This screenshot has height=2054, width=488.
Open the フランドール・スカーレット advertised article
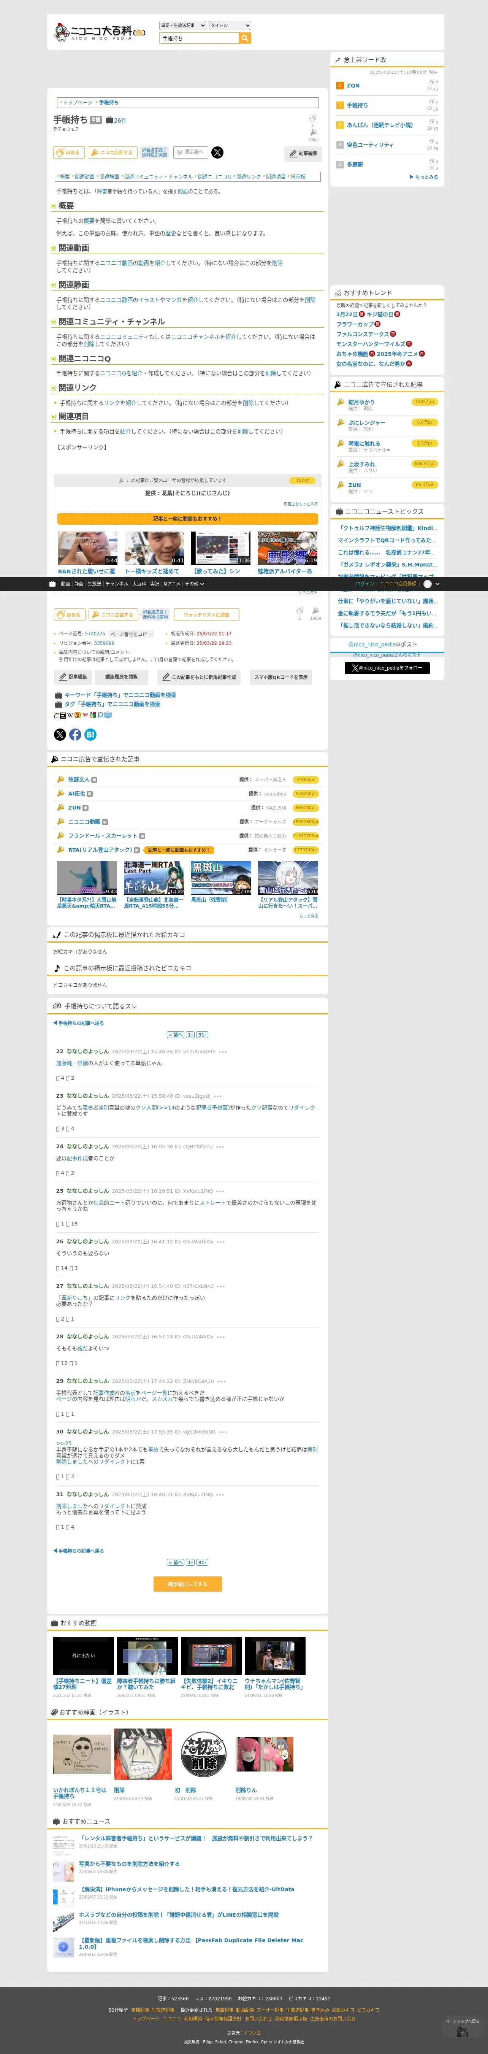(x=103, y=836)
